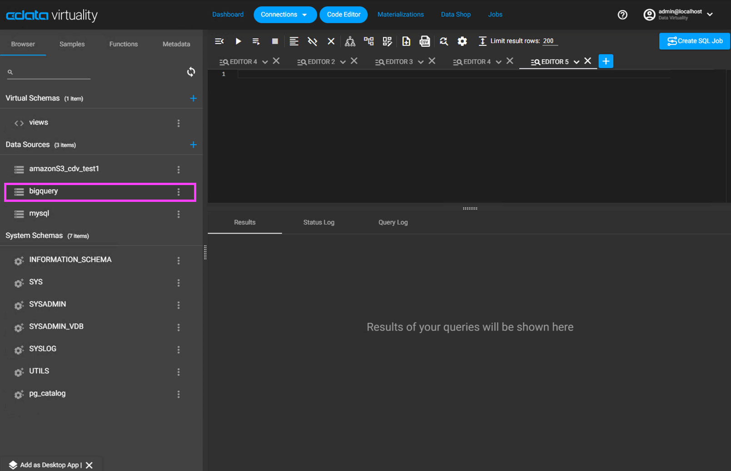Open editor settings gear icon

pos(462,41)
